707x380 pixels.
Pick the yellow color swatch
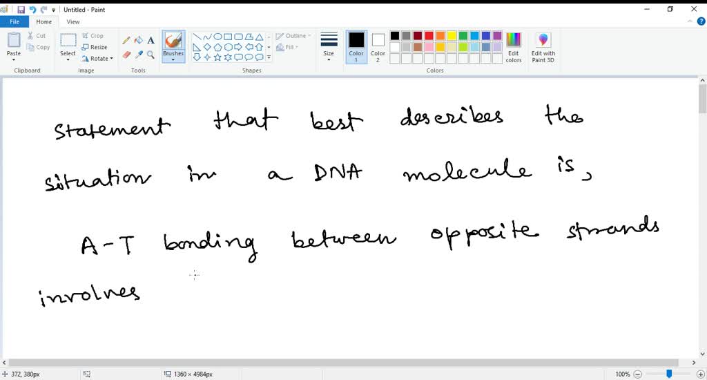pos(452,36)
